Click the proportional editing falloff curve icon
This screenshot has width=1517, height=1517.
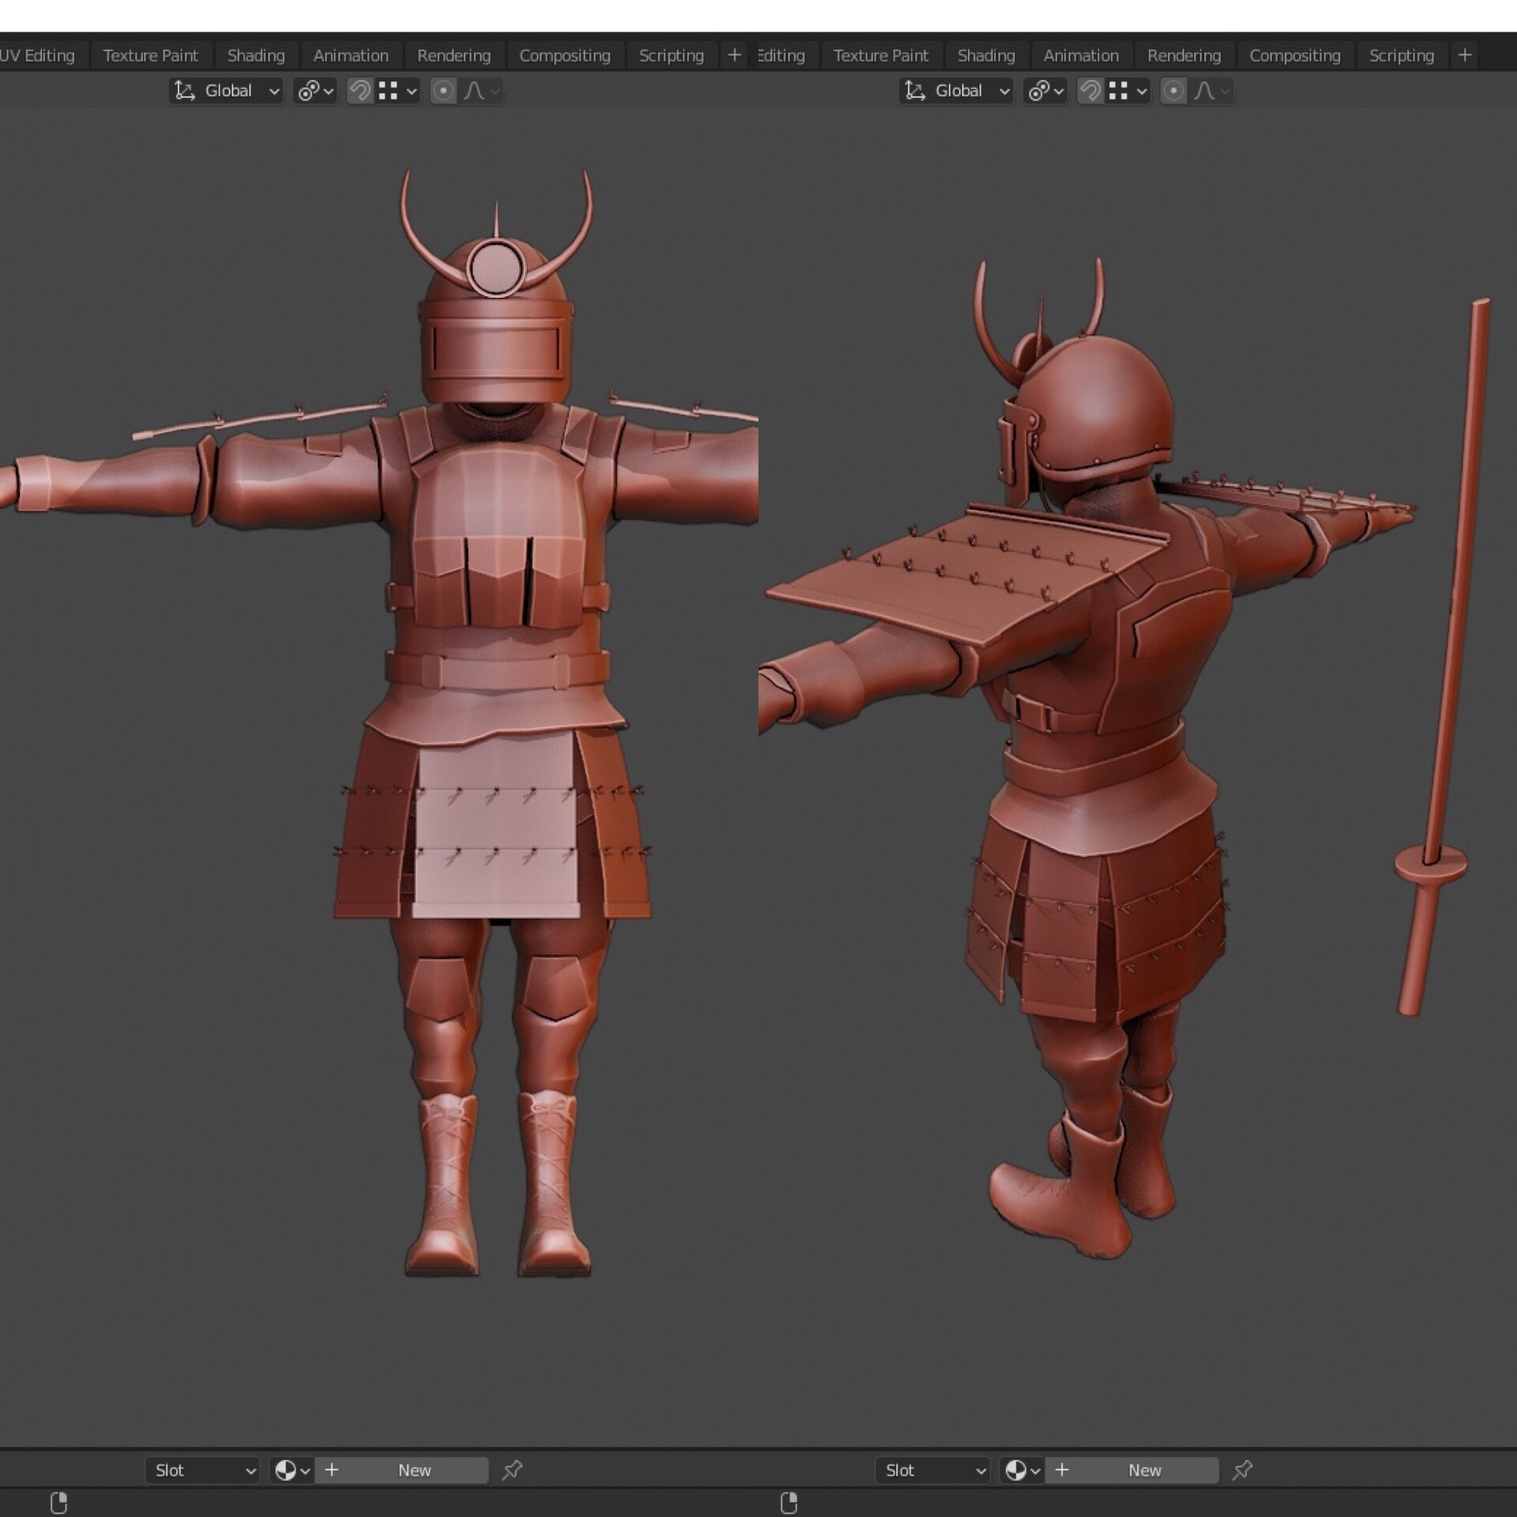(475, 90)
